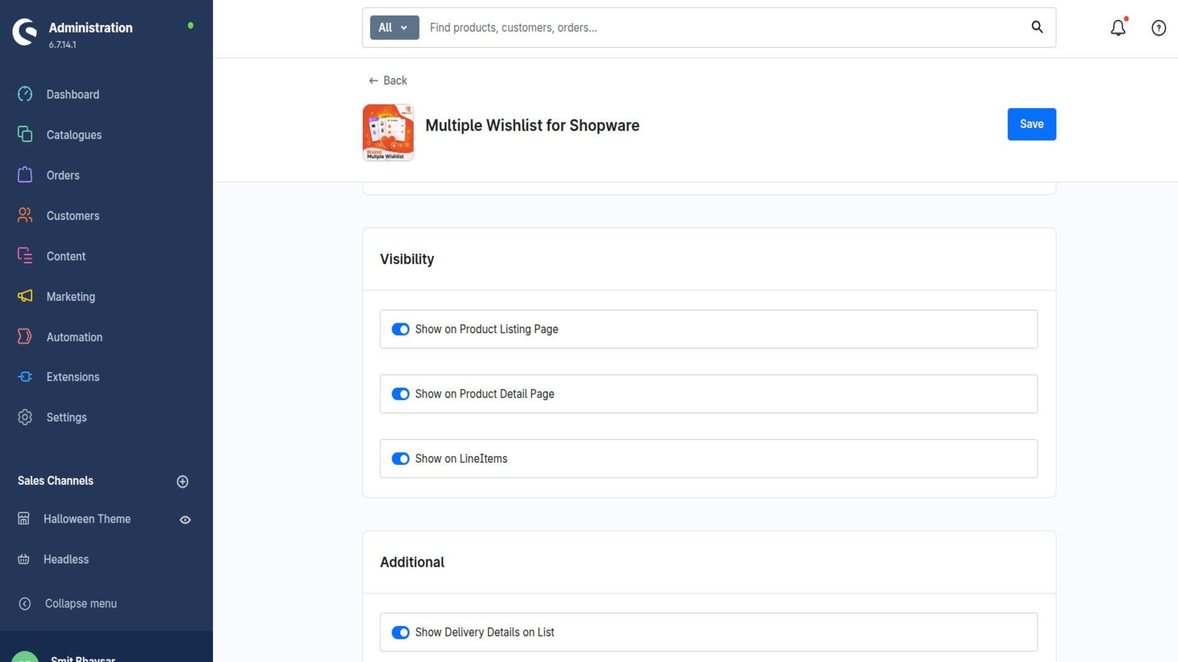
Task: Toggle Show on LineItems switch
Action: [x=401, y=458]
